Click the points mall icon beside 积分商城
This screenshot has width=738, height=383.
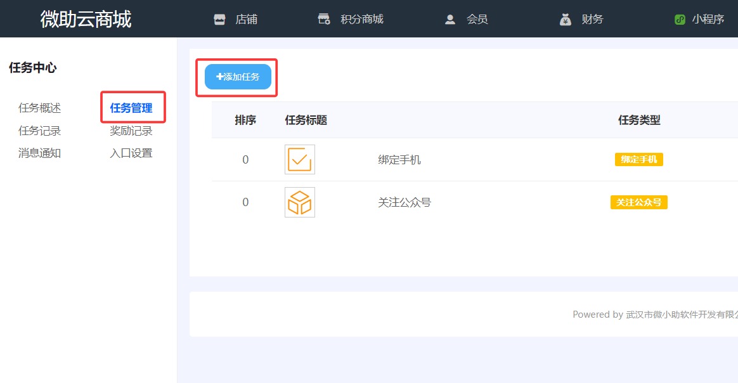(324, 19)
